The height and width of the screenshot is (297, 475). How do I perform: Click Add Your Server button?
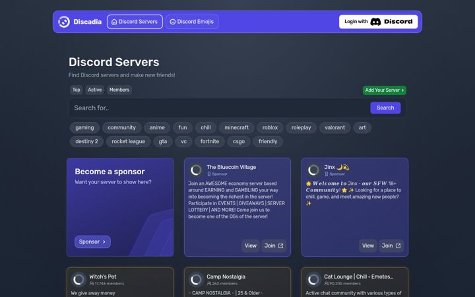coord(385,90)
